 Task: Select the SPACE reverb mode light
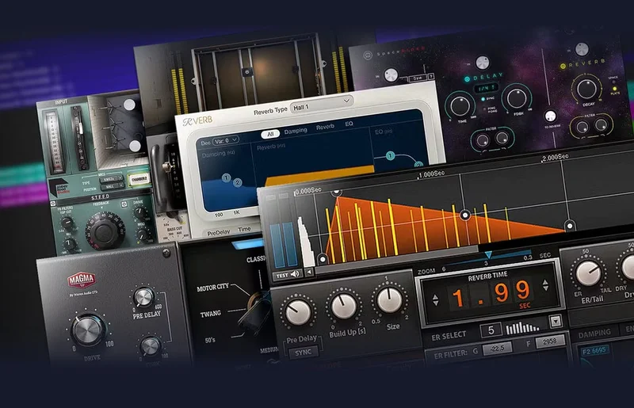point(613,82)
